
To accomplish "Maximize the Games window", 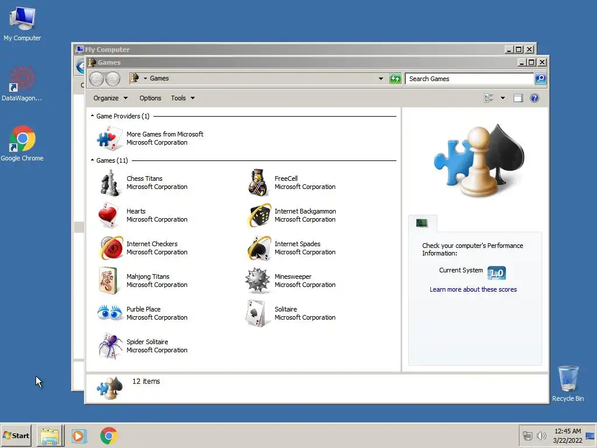I will (532, 62).
